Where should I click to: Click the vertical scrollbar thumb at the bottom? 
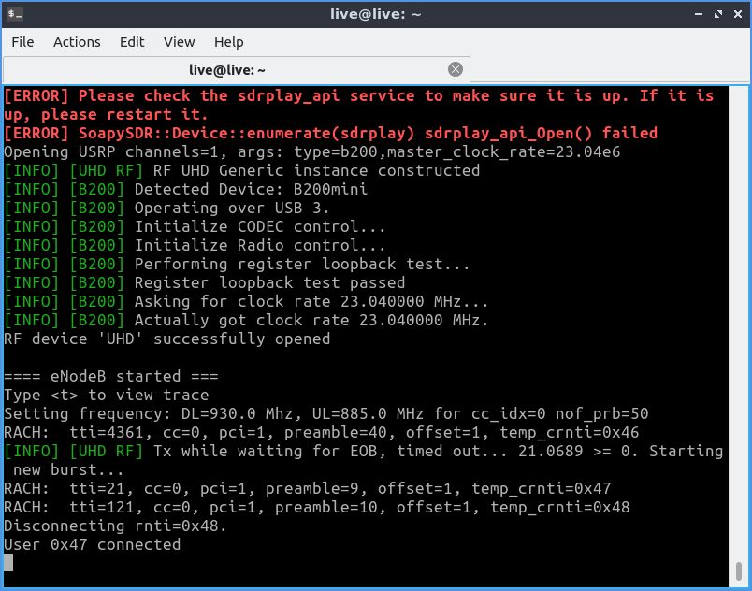740,570
